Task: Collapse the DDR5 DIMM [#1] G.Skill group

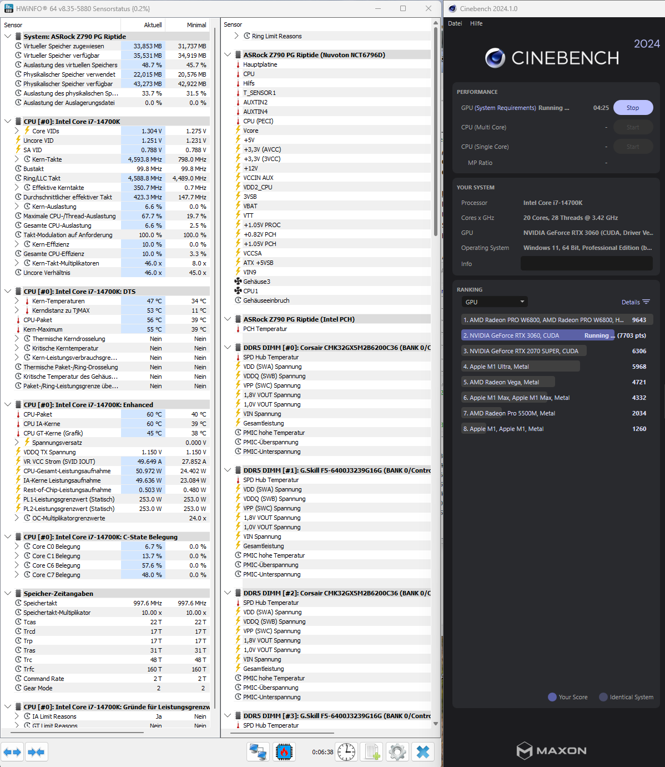Action: point(228,470)
